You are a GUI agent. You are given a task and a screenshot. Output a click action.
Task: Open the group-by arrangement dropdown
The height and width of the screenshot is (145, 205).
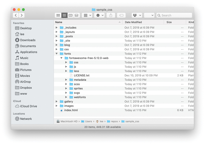[x=87, y=15]
